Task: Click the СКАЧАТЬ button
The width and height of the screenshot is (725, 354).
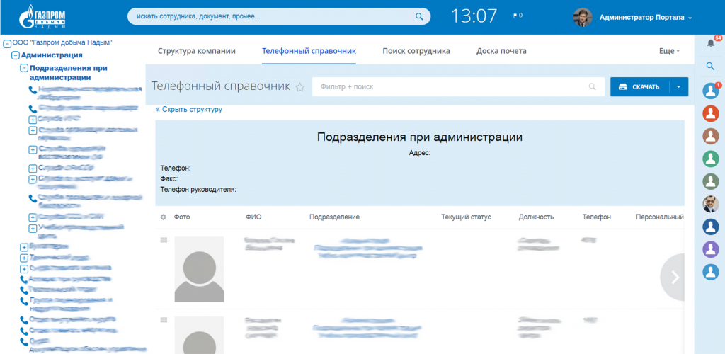Action: (639, 86)
